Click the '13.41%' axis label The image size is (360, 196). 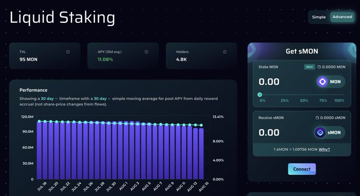click(x=218, y=117)
